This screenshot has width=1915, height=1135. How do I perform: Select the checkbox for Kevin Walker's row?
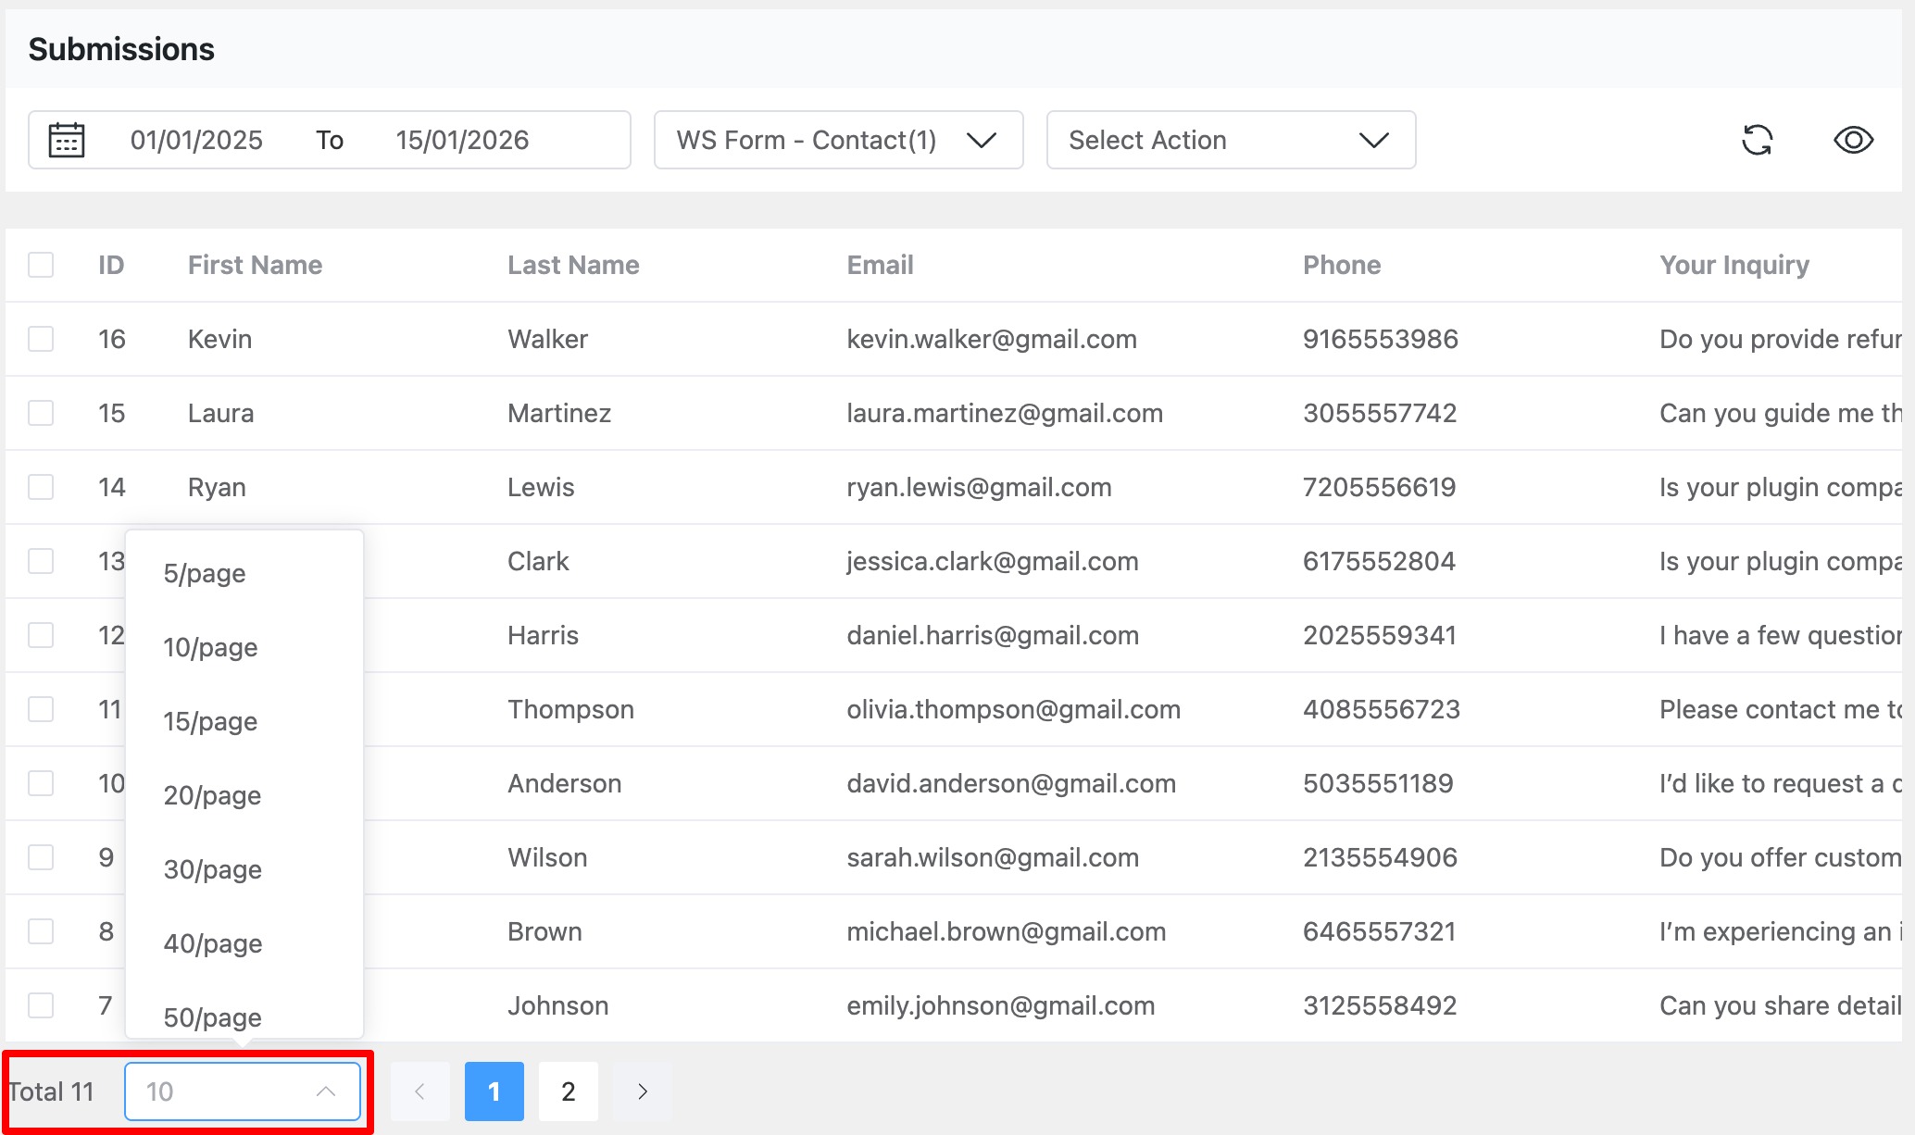click(x=41, y=339)
